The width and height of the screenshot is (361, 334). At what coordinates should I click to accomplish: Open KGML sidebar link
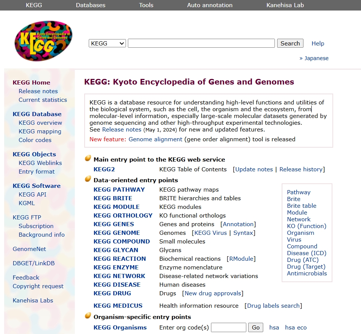tap(27, 203)
